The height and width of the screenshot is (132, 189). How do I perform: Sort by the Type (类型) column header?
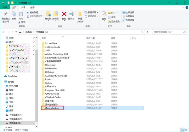point(113,38)
